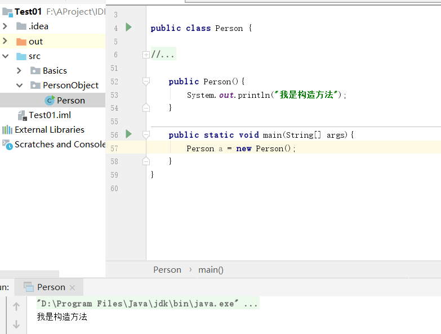Select the orange out folder

(x=35, y=42)
